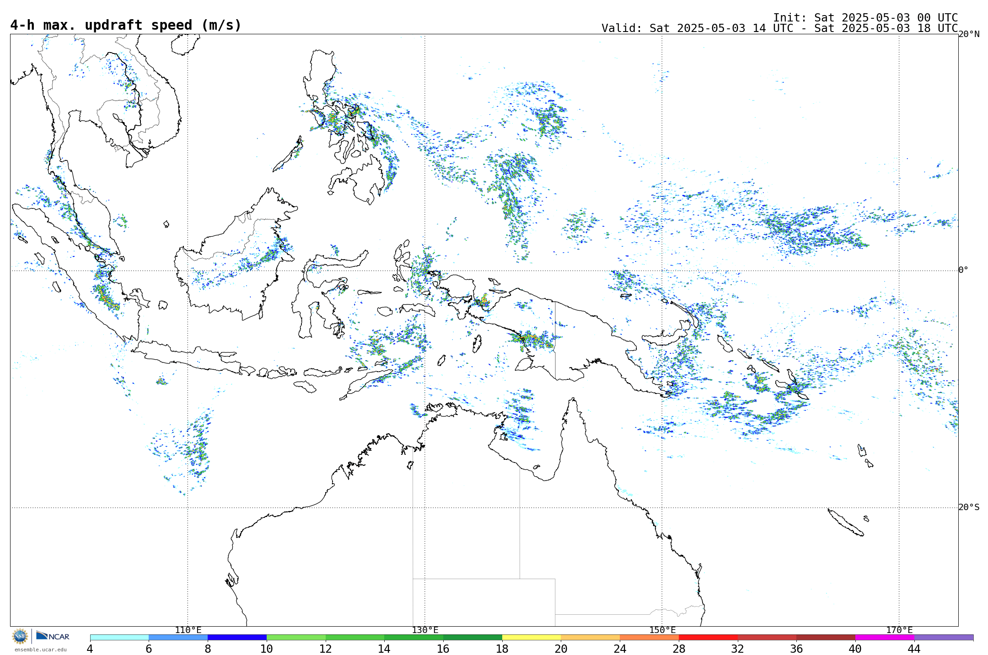
Task: Click the colorbar tick label 4
Action: tap(90, 649)
